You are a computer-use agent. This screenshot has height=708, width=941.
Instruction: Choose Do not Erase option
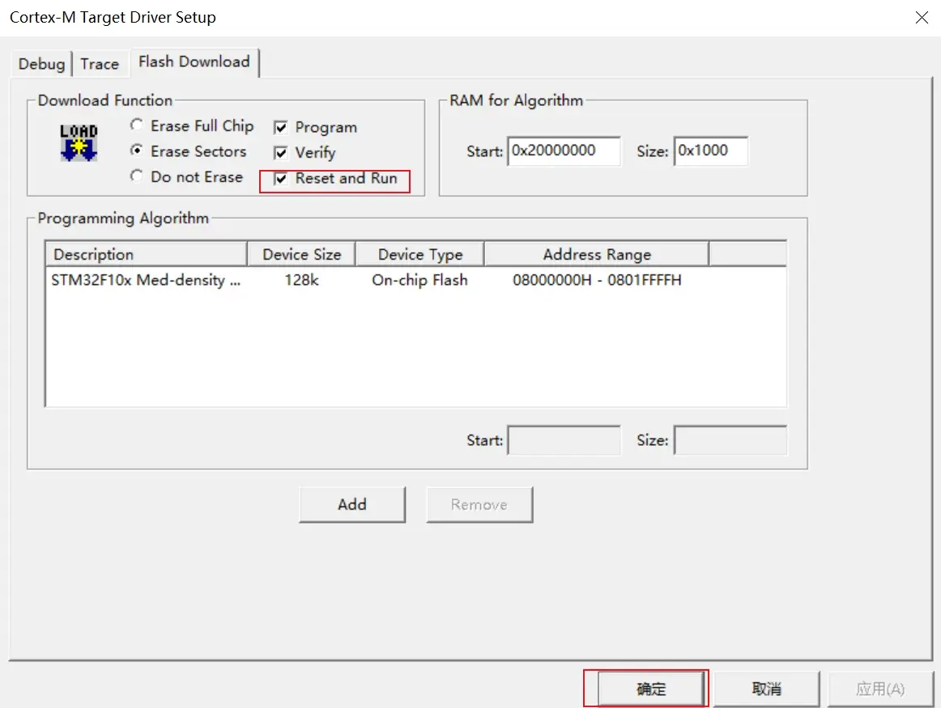pos(137,176)
